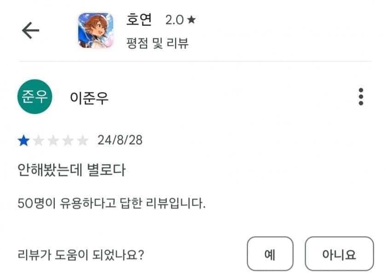Screen dimensions: 391x276
Task: Click the fourth gray review star
Action: [x=68, y=140]
